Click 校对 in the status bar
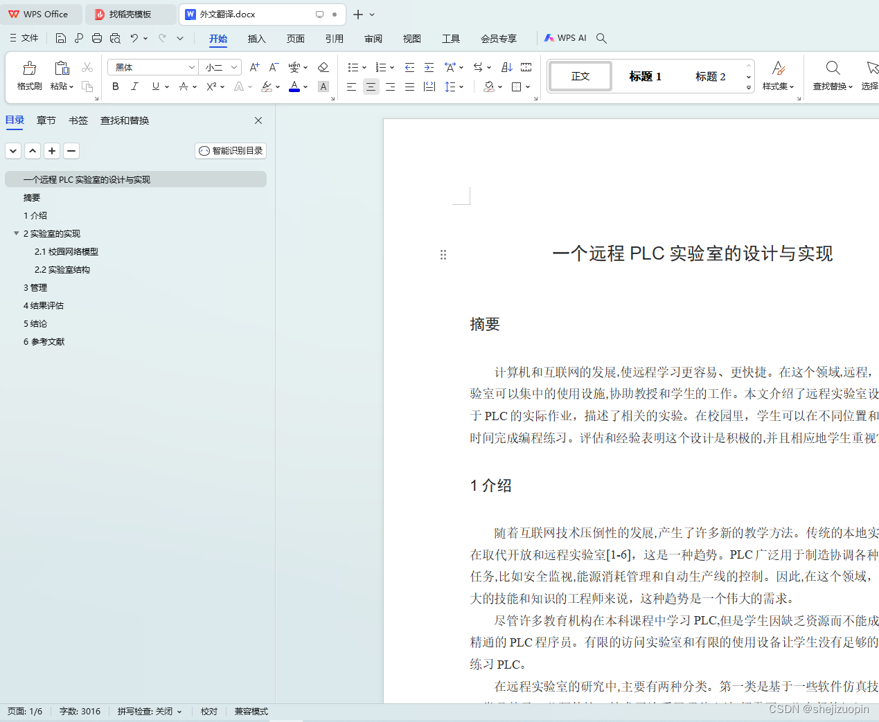The image size is (879, 722). (209, 712)
